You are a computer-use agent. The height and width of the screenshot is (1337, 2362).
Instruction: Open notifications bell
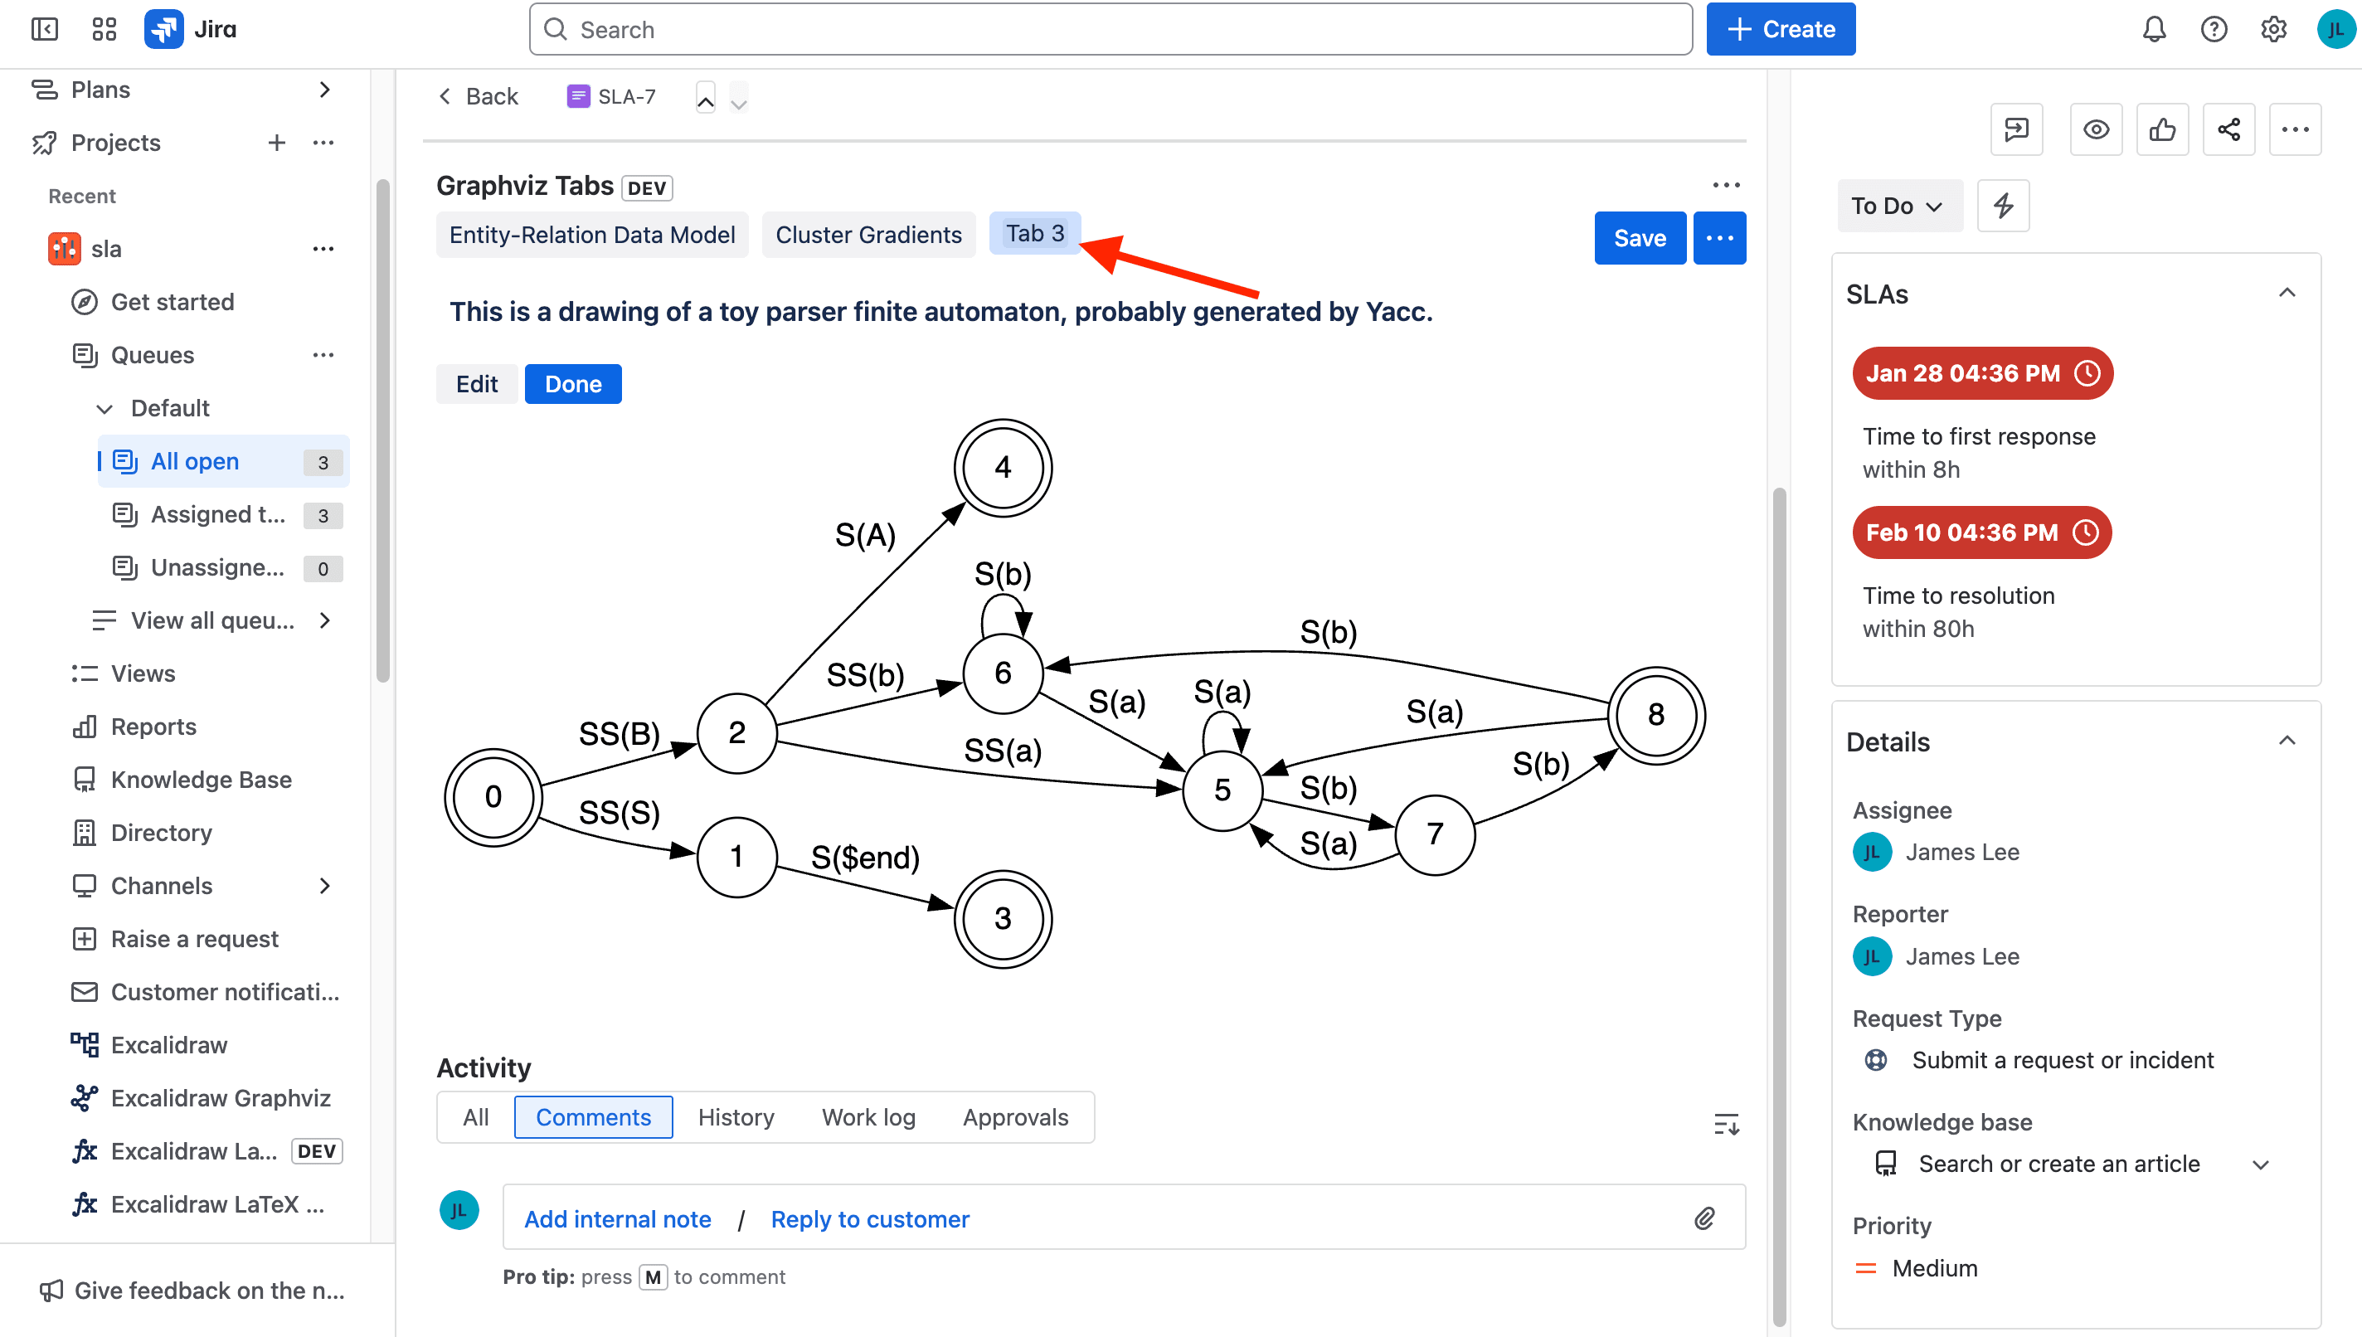click(2154, 29)
